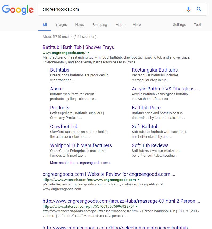The height and width of the screenshot is (229, 212).
Task: Open the Pinterest massage-07.html 2 Person result
Action: click(x=121, y=201)
